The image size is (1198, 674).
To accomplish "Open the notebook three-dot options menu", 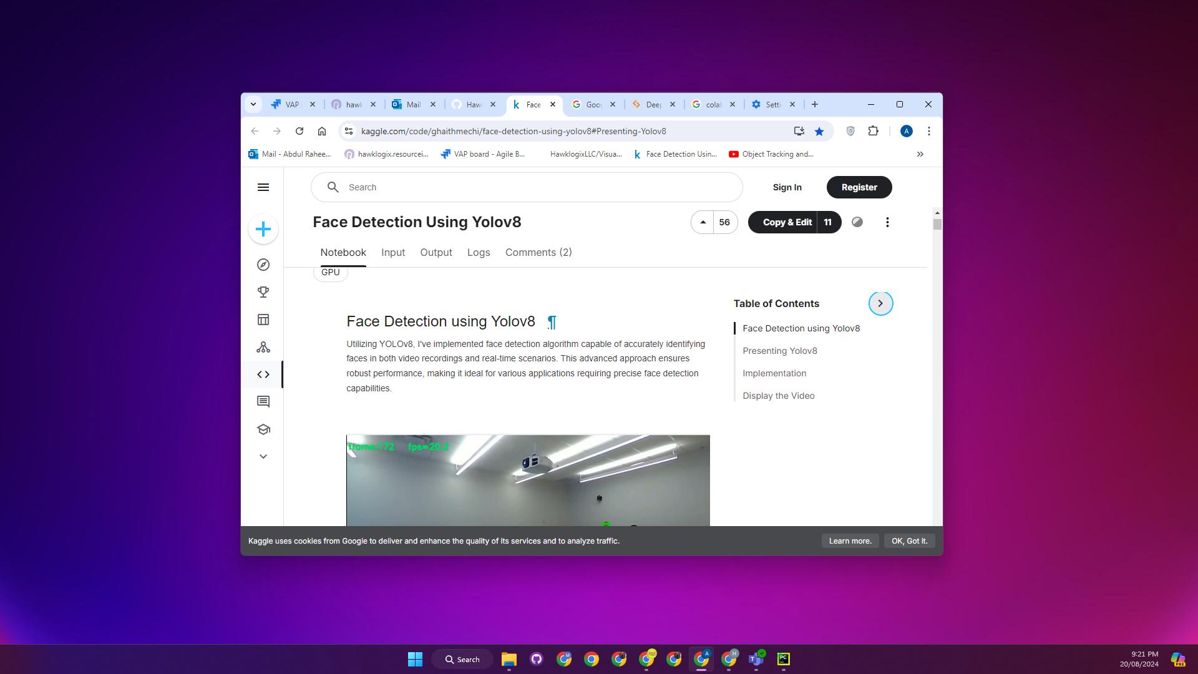I will (887, 222).
